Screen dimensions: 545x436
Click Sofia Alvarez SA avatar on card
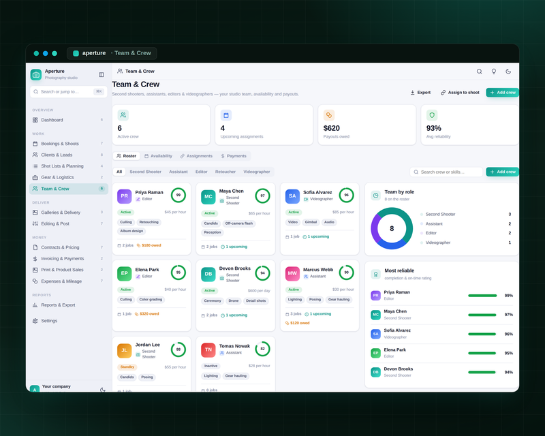pyautogui.click(x=292, y=196)
